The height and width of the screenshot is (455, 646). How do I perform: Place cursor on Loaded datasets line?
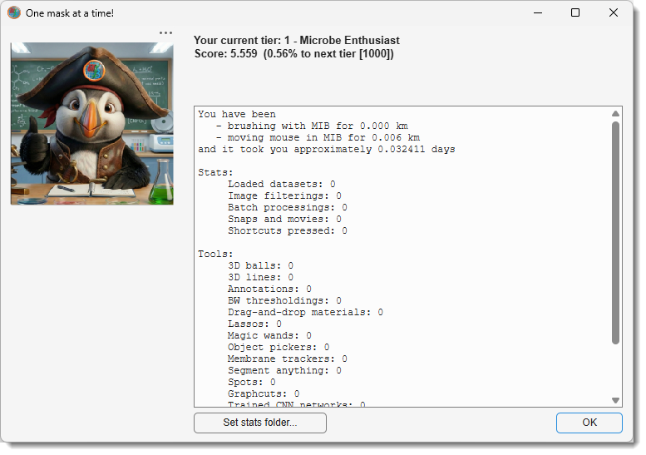click(x=282, y=184)
